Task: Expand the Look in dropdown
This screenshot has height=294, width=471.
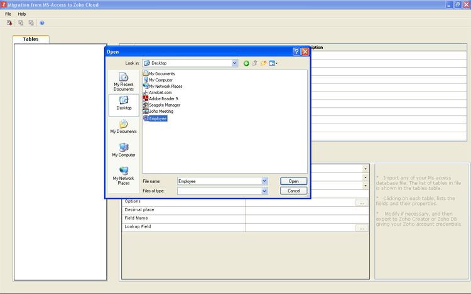Action: pos(234,63)
